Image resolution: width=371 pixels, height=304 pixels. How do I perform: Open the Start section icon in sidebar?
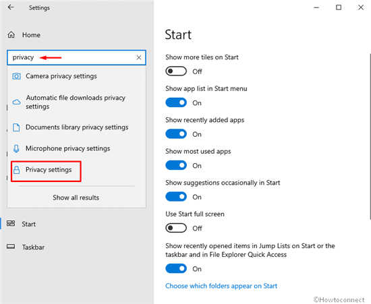[11, 223]
